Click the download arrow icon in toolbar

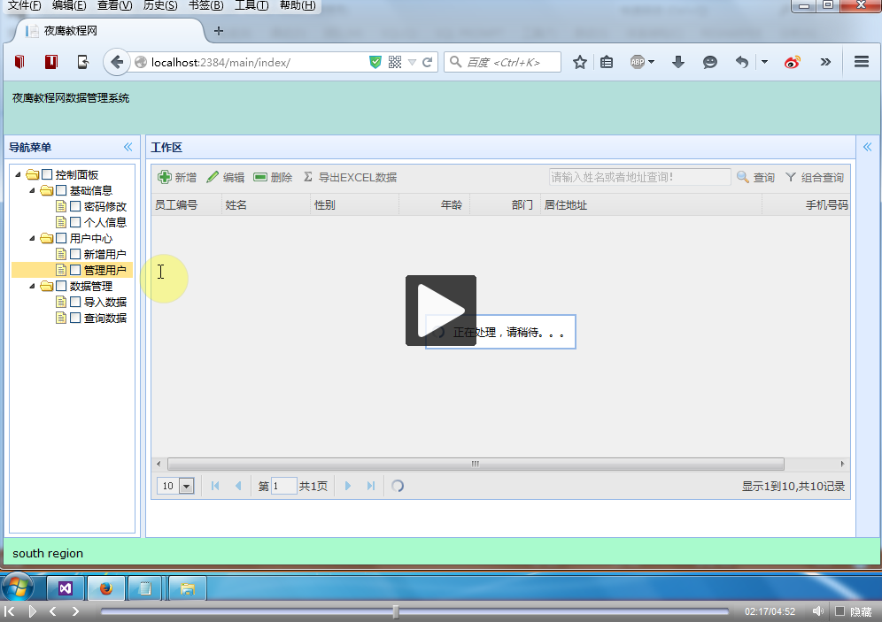678,62
